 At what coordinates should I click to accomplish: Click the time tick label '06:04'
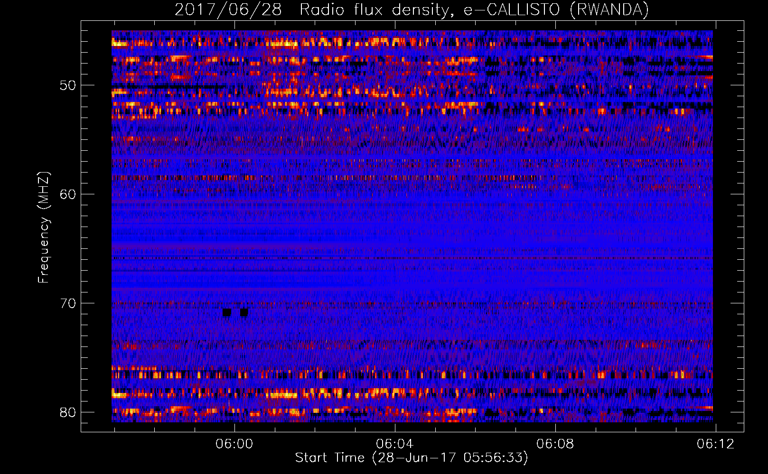[394, 444]
